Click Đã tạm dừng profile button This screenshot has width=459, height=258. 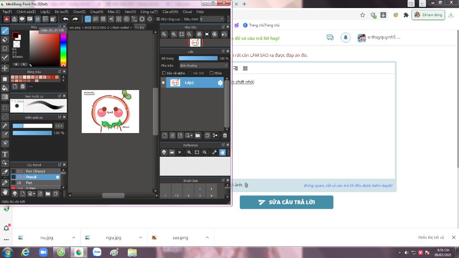(x=428, y=15)
